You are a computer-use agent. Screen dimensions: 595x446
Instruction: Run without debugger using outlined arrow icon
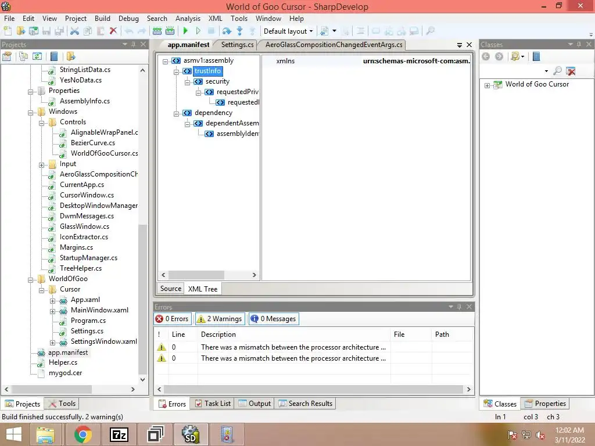[x=198, y=31]
